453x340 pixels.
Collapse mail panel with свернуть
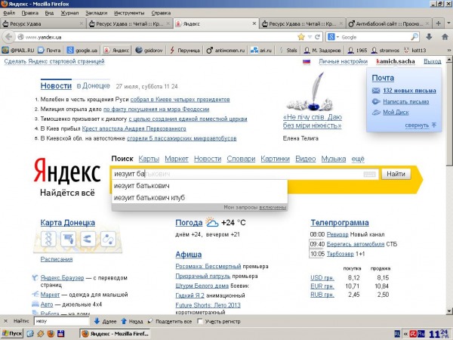click(x=421, y=125)
